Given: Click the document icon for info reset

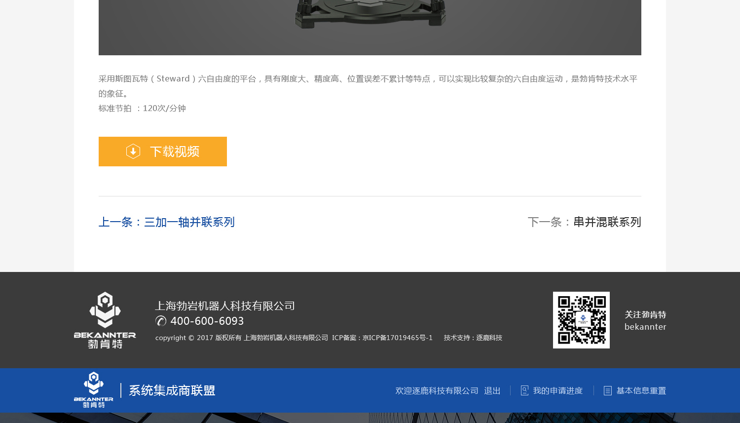Looking at the screenshot, I should click(608, 390).
